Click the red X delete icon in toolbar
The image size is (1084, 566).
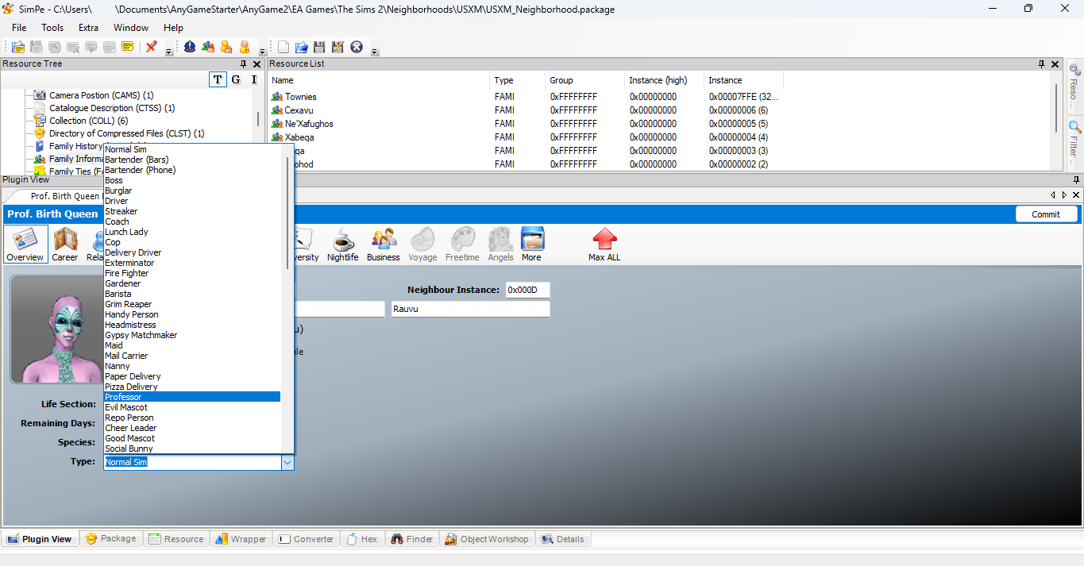tap(151, 47)
